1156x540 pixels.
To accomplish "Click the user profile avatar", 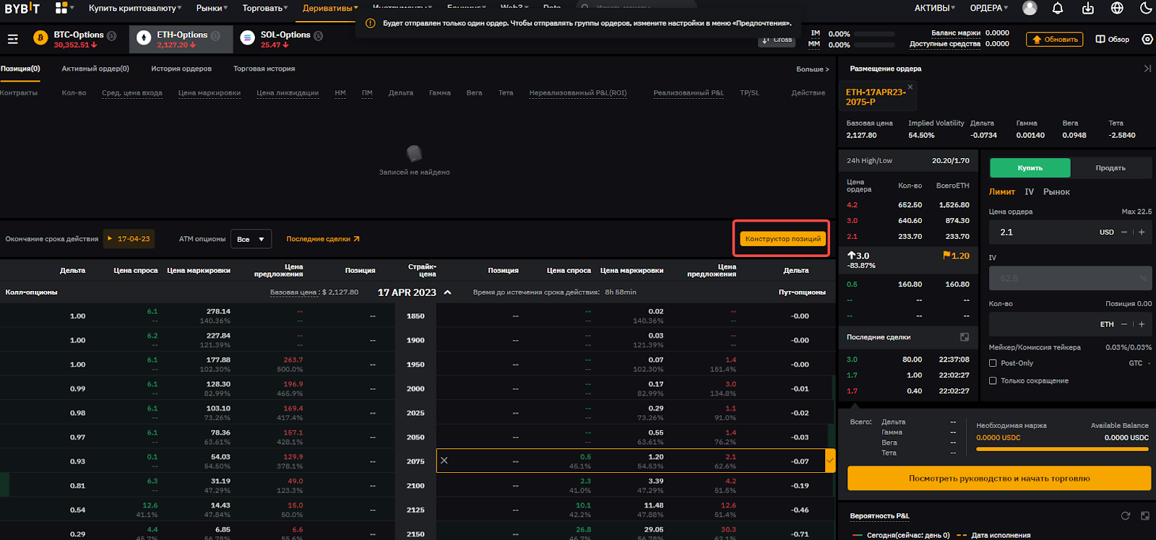I will [1030, 9].
